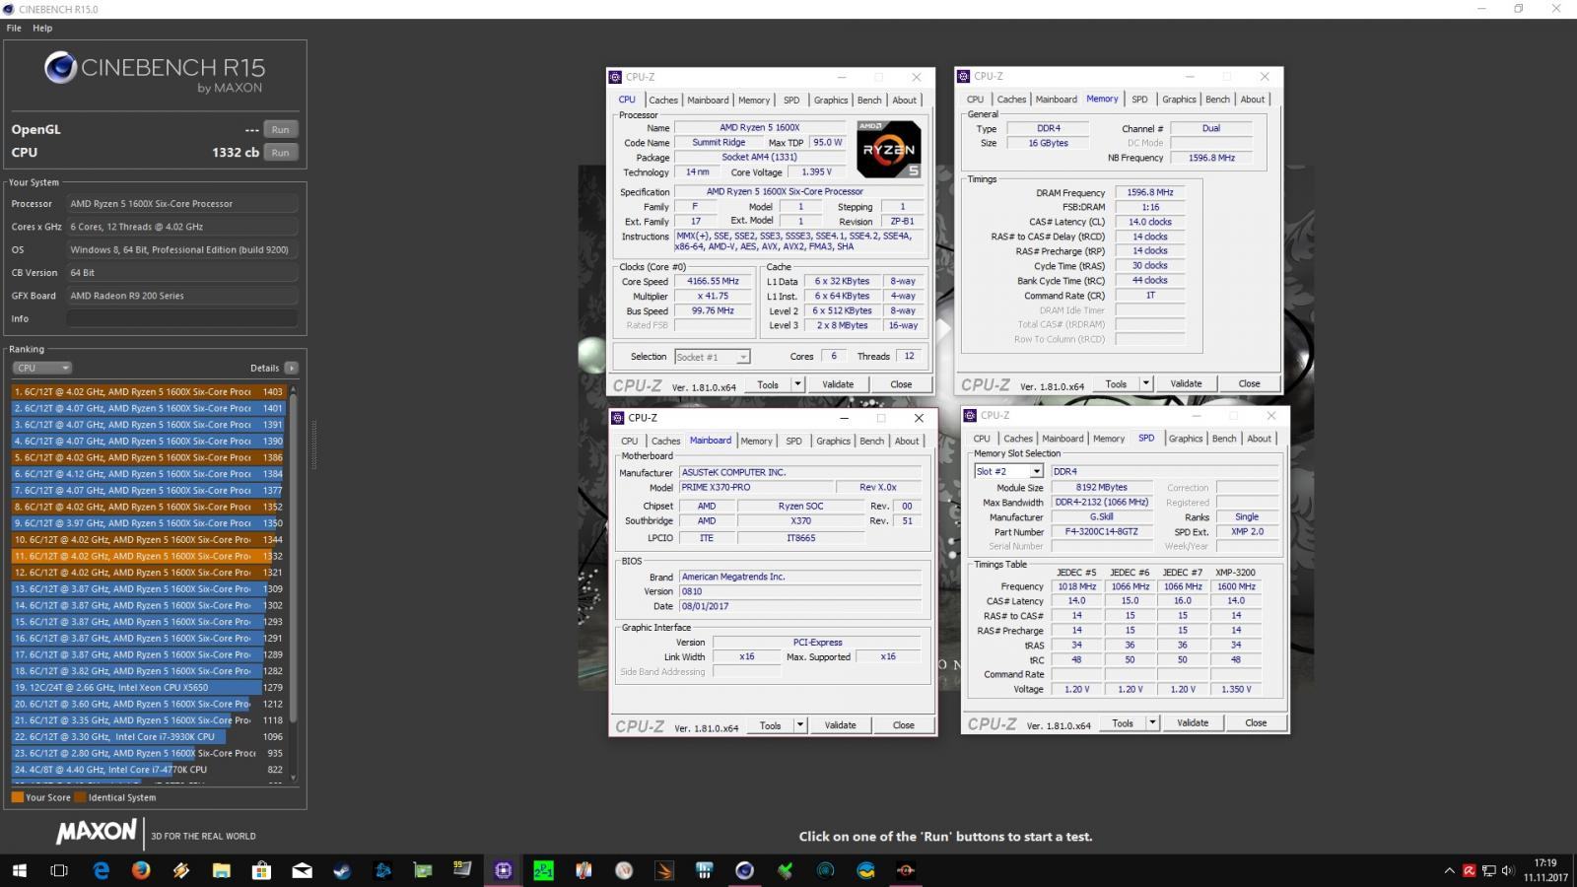Click the Core Voltage 1.395 V value
This screenshot has height=887, width=1577.
point(817,171)
